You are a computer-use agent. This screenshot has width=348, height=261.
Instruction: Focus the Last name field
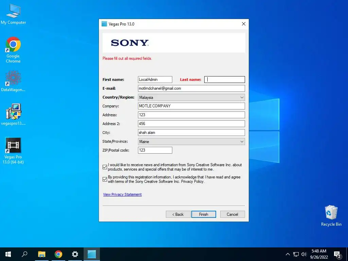[x=224, y=80]
